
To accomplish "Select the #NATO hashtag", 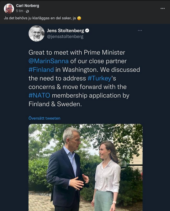I will [39, 95].
